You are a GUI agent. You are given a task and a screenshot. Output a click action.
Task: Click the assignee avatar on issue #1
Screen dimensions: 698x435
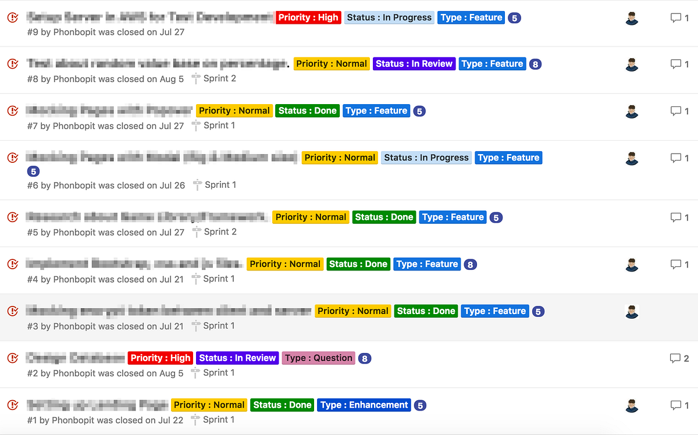pos(632,405)
